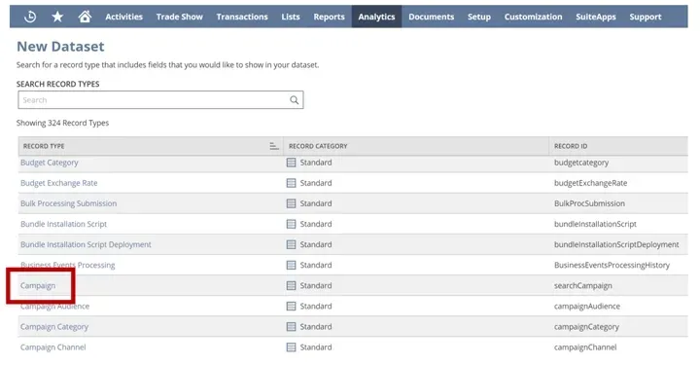The width and height of the screenshot is (700, 365).
Task: Click the campaignChannel record ID cell
Action: [x=585, y=347]
